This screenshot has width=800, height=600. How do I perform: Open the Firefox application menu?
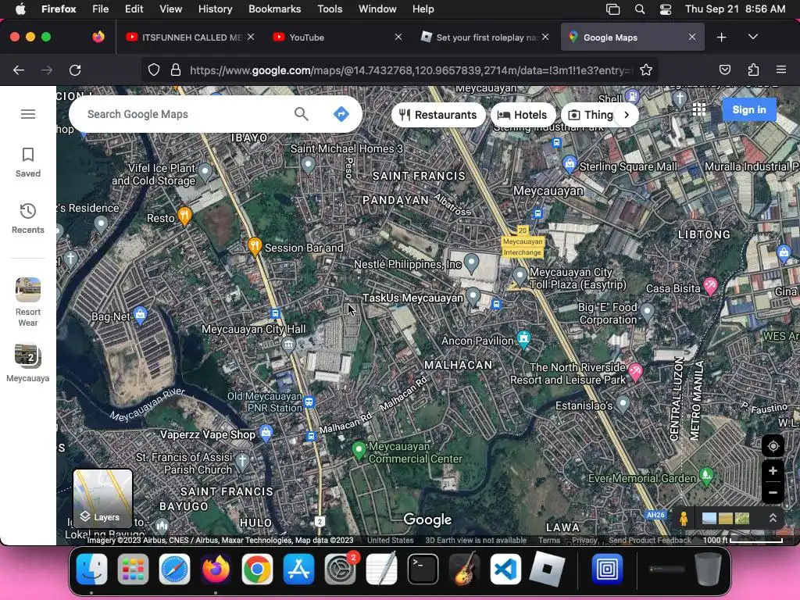(x=780, y=70)
